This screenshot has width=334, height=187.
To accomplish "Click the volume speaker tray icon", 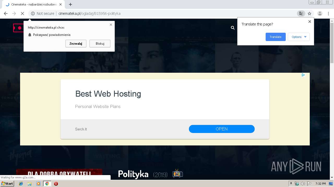I will [x=303, y=184].
